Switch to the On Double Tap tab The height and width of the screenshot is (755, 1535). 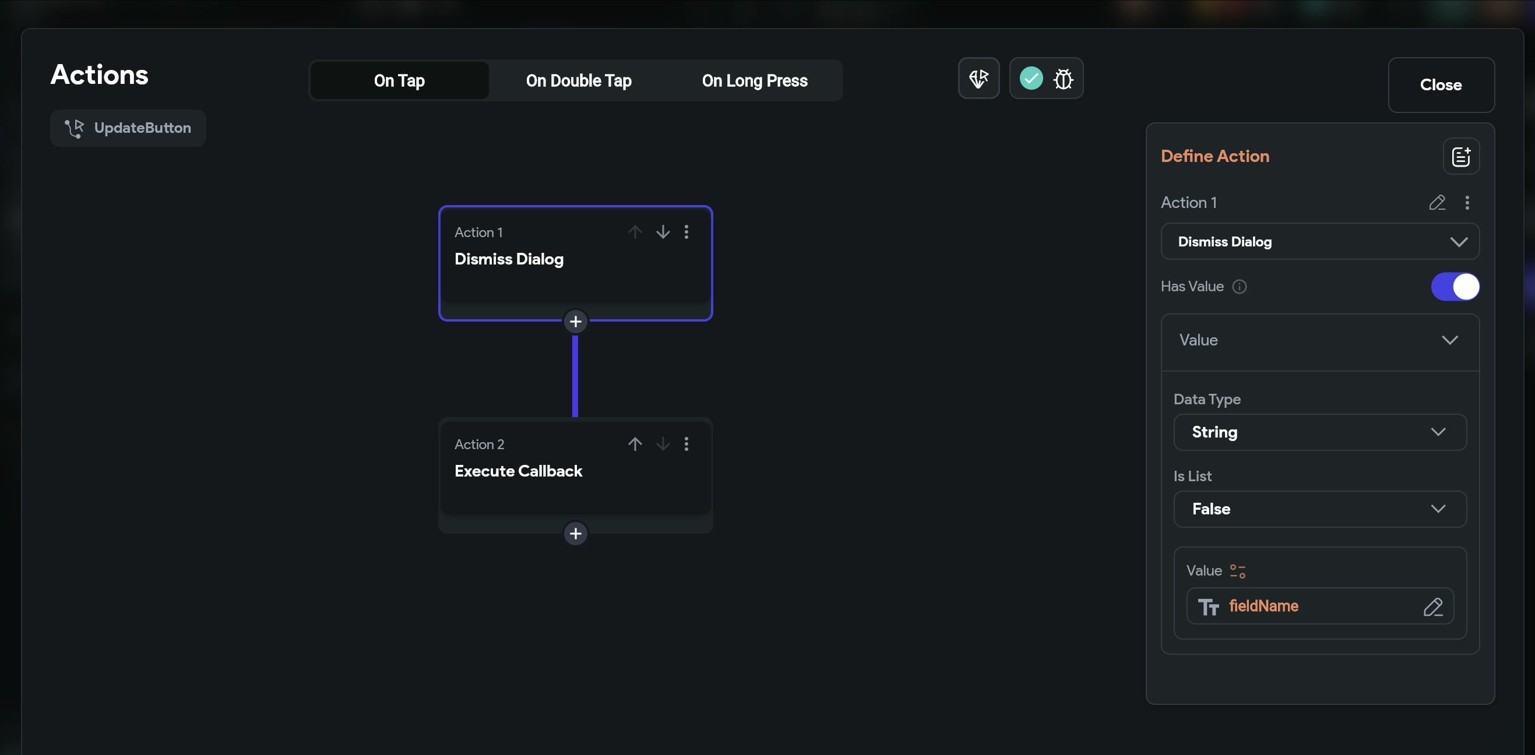pyautogui.click(x=578, y=80)
